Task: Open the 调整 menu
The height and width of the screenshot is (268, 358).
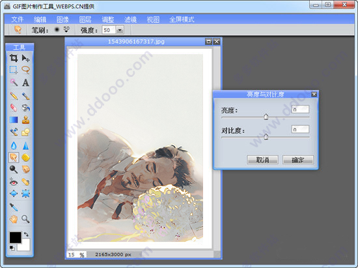Action: tap(108, 20)
